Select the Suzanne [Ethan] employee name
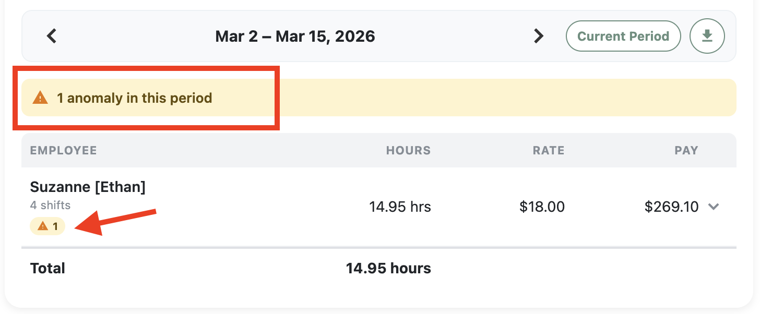 88,187
